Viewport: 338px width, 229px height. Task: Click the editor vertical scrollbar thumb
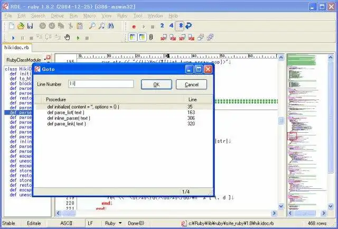281,121
